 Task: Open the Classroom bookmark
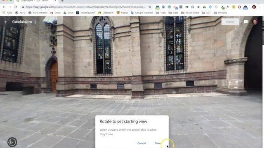tap(106, 13)
